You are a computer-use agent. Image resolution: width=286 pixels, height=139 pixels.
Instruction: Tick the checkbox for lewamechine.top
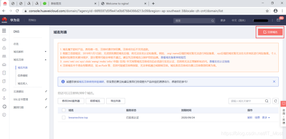click(x=64, y=118)
